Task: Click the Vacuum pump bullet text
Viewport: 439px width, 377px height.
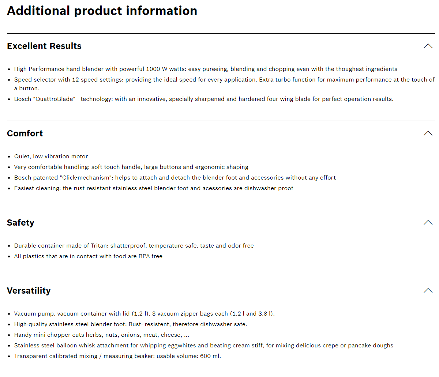Action: tap(145, 314)
